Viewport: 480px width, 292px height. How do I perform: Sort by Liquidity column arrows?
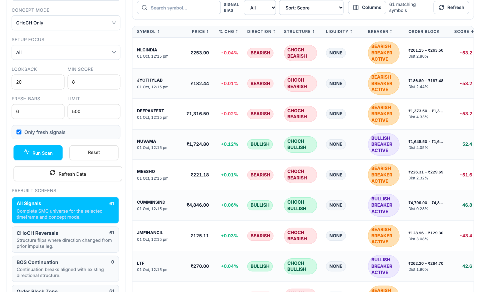click(x=351, y=31)
